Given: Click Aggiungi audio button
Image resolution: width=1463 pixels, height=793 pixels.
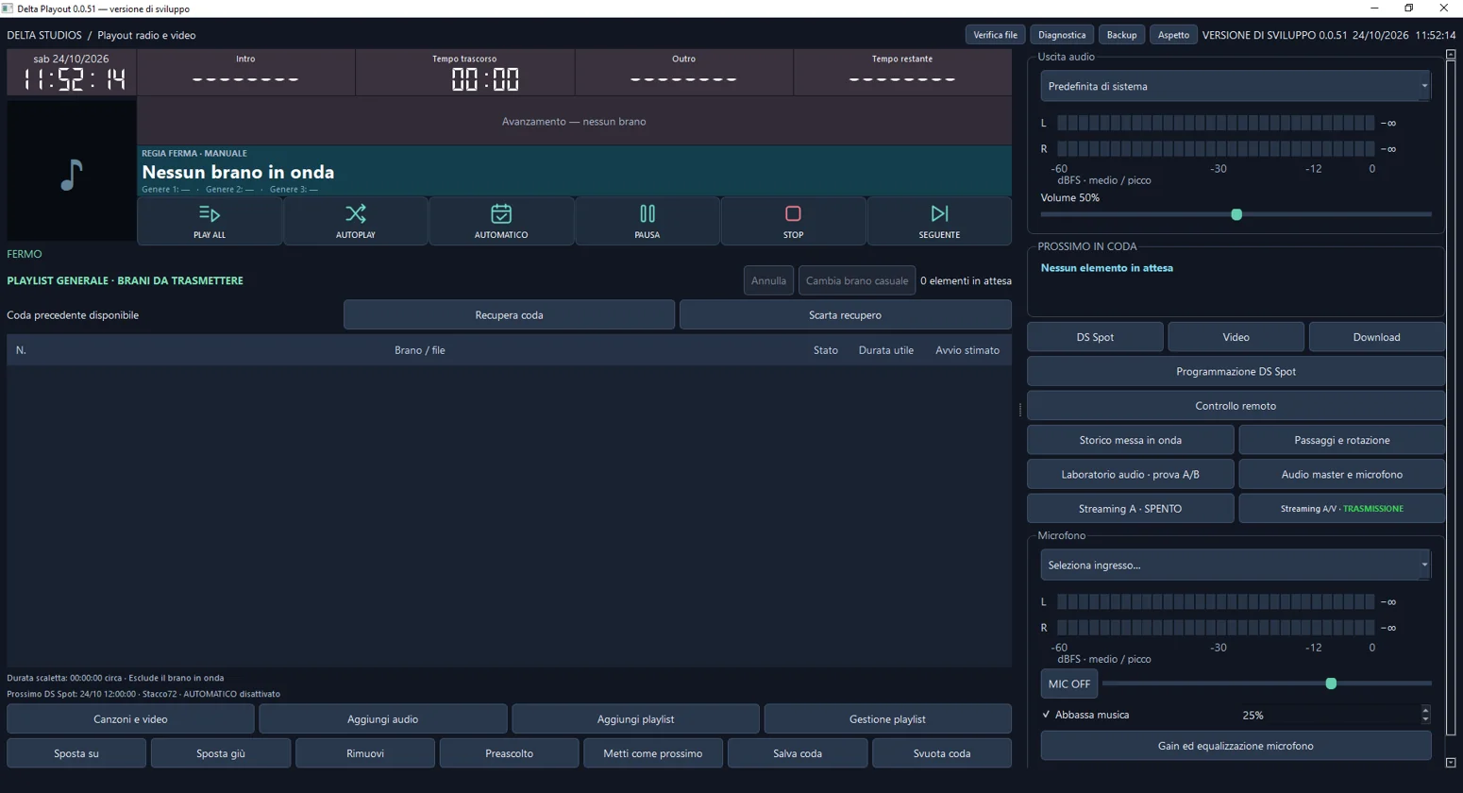Looking at the screenshot, I should [x=382, y=718].
